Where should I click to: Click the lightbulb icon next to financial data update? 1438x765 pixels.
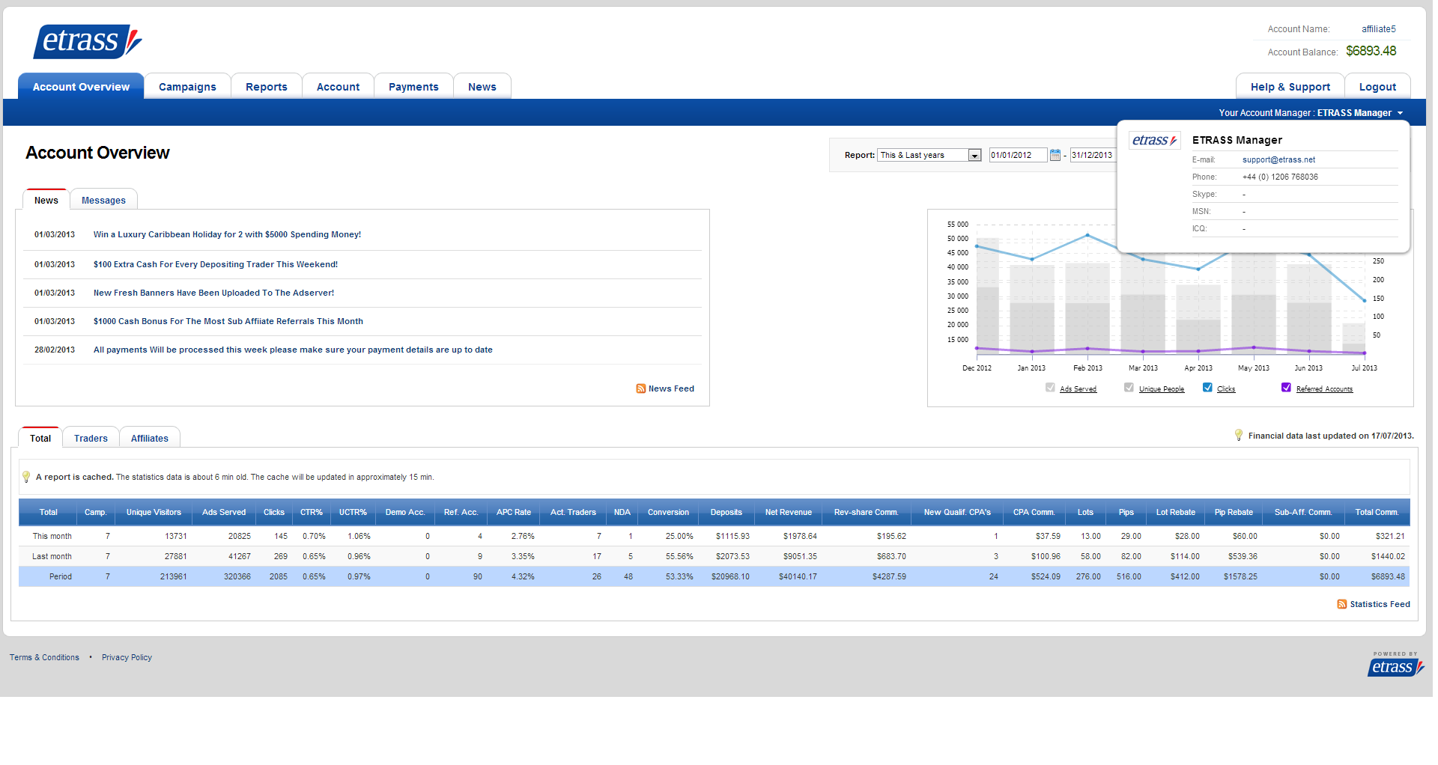click(1238, 435)
